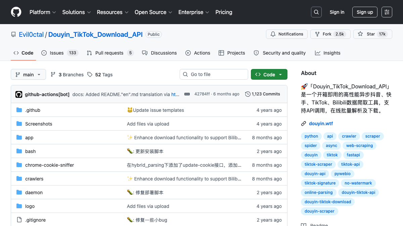This screenshot has width=403, height=226.
Task: Select the fastapi topic tag
Action: 353,155
